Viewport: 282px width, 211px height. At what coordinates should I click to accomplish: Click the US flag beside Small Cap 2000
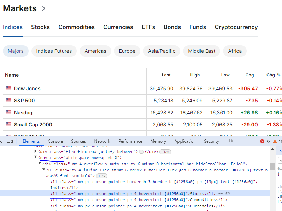point(8,124)
